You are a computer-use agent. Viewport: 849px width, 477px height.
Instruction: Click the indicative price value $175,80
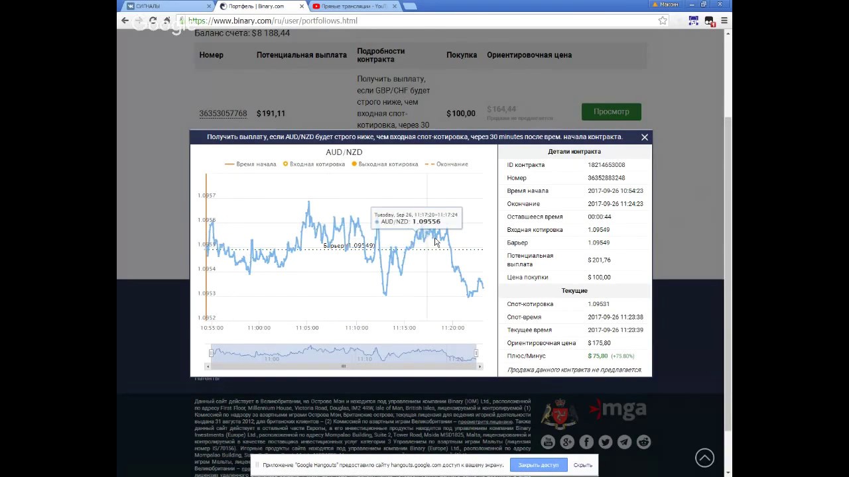click(599, 343)
